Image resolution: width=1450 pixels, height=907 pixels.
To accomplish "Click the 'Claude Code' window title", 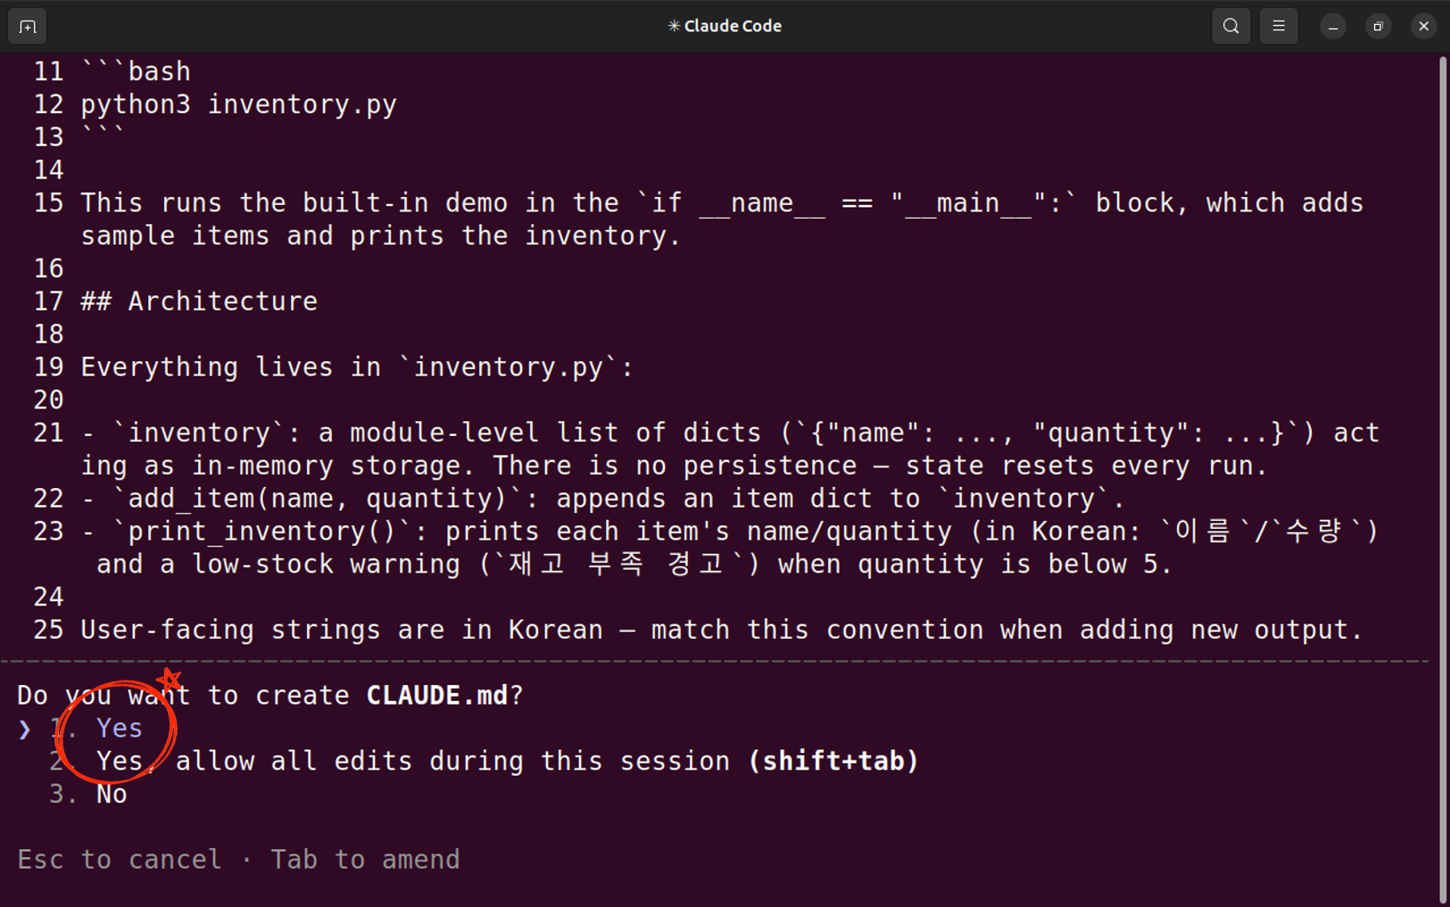I will point(725,26).
